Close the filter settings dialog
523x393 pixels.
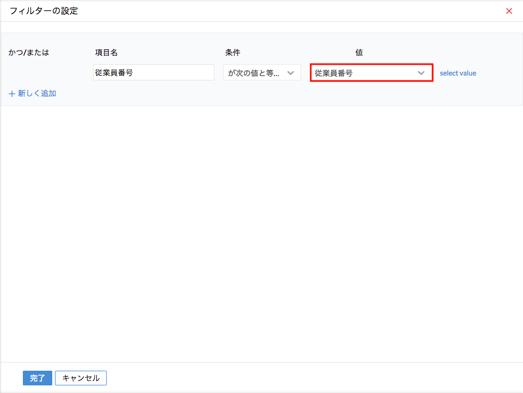(x=509, y=11)
